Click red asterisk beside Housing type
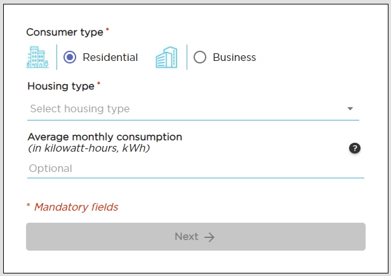This screenshot has height=276, width=391. coord(99,84)
